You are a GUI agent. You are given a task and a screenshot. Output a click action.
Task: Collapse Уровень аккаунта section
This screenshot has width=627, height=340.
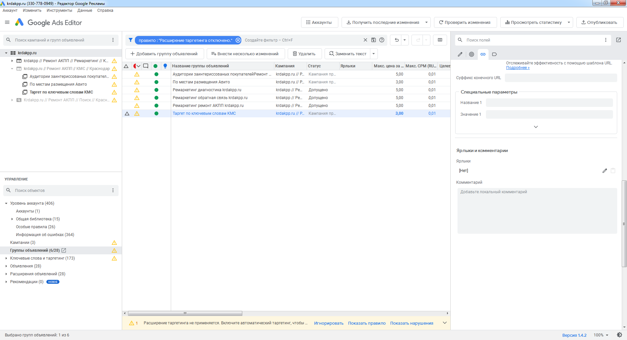point(6,203)
